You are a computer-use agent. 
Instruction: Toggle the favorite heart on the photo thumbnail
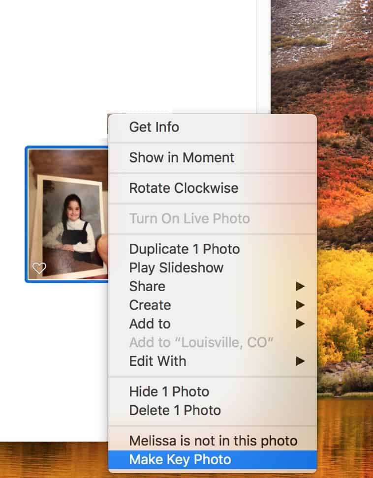pos(39,268)
